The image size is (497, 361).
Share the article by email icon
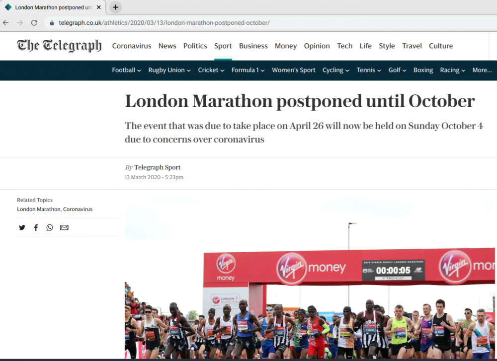click(x=64, y=227)
